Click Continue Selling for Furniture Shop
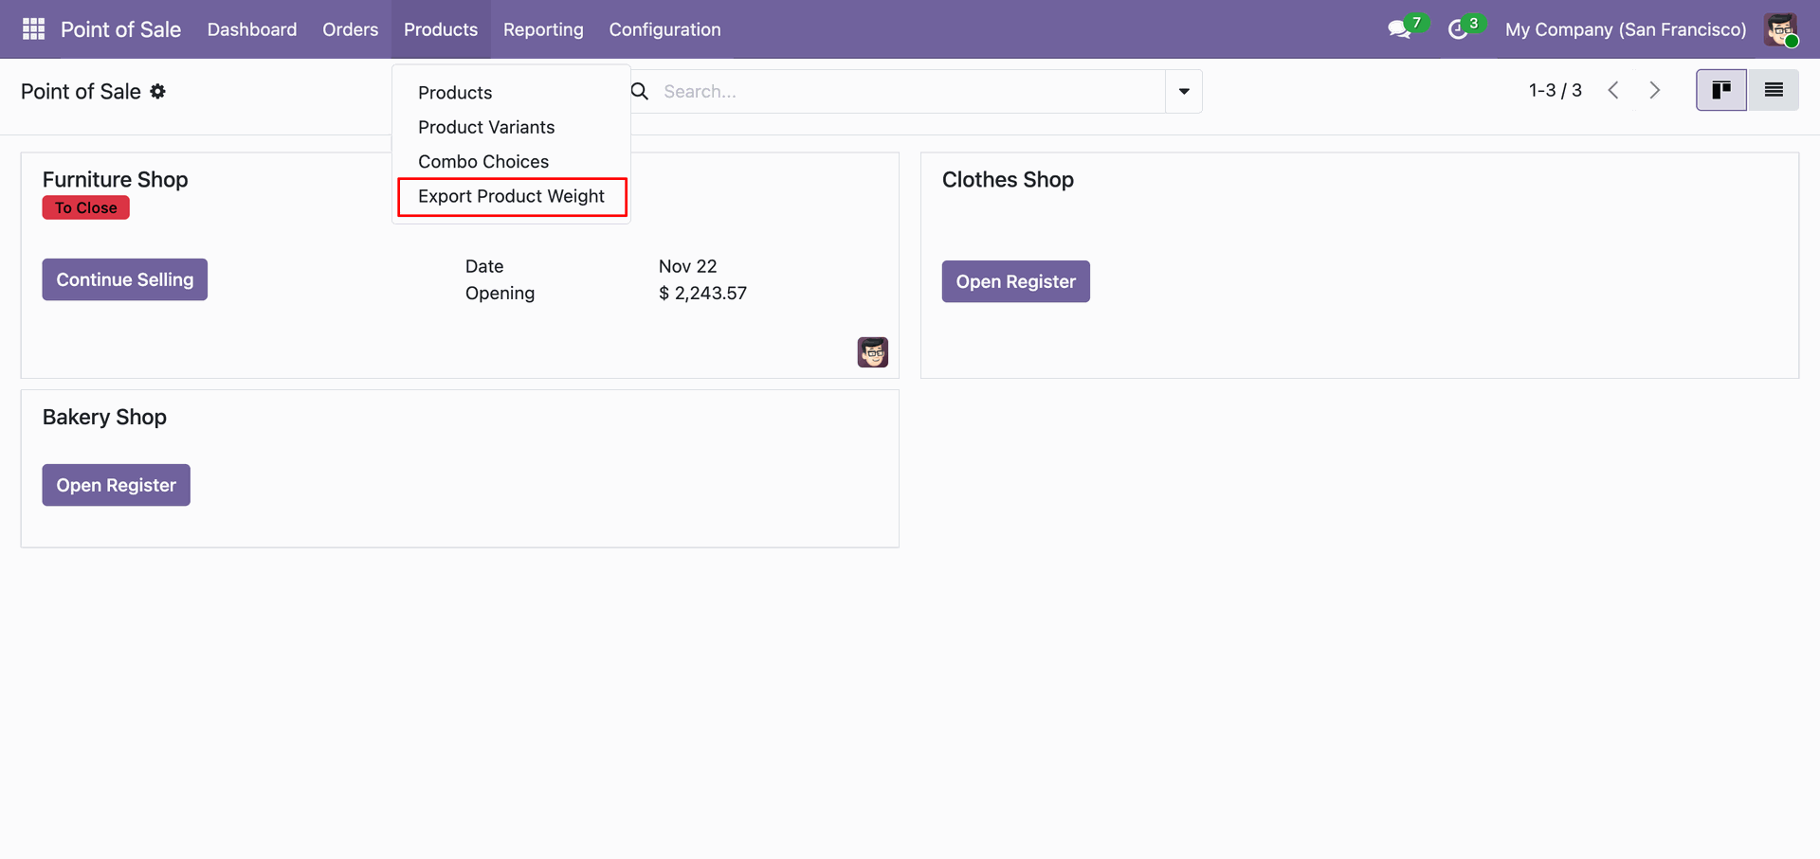Image resolution: width=1820 pixels, height=859 pixels. 125,280
